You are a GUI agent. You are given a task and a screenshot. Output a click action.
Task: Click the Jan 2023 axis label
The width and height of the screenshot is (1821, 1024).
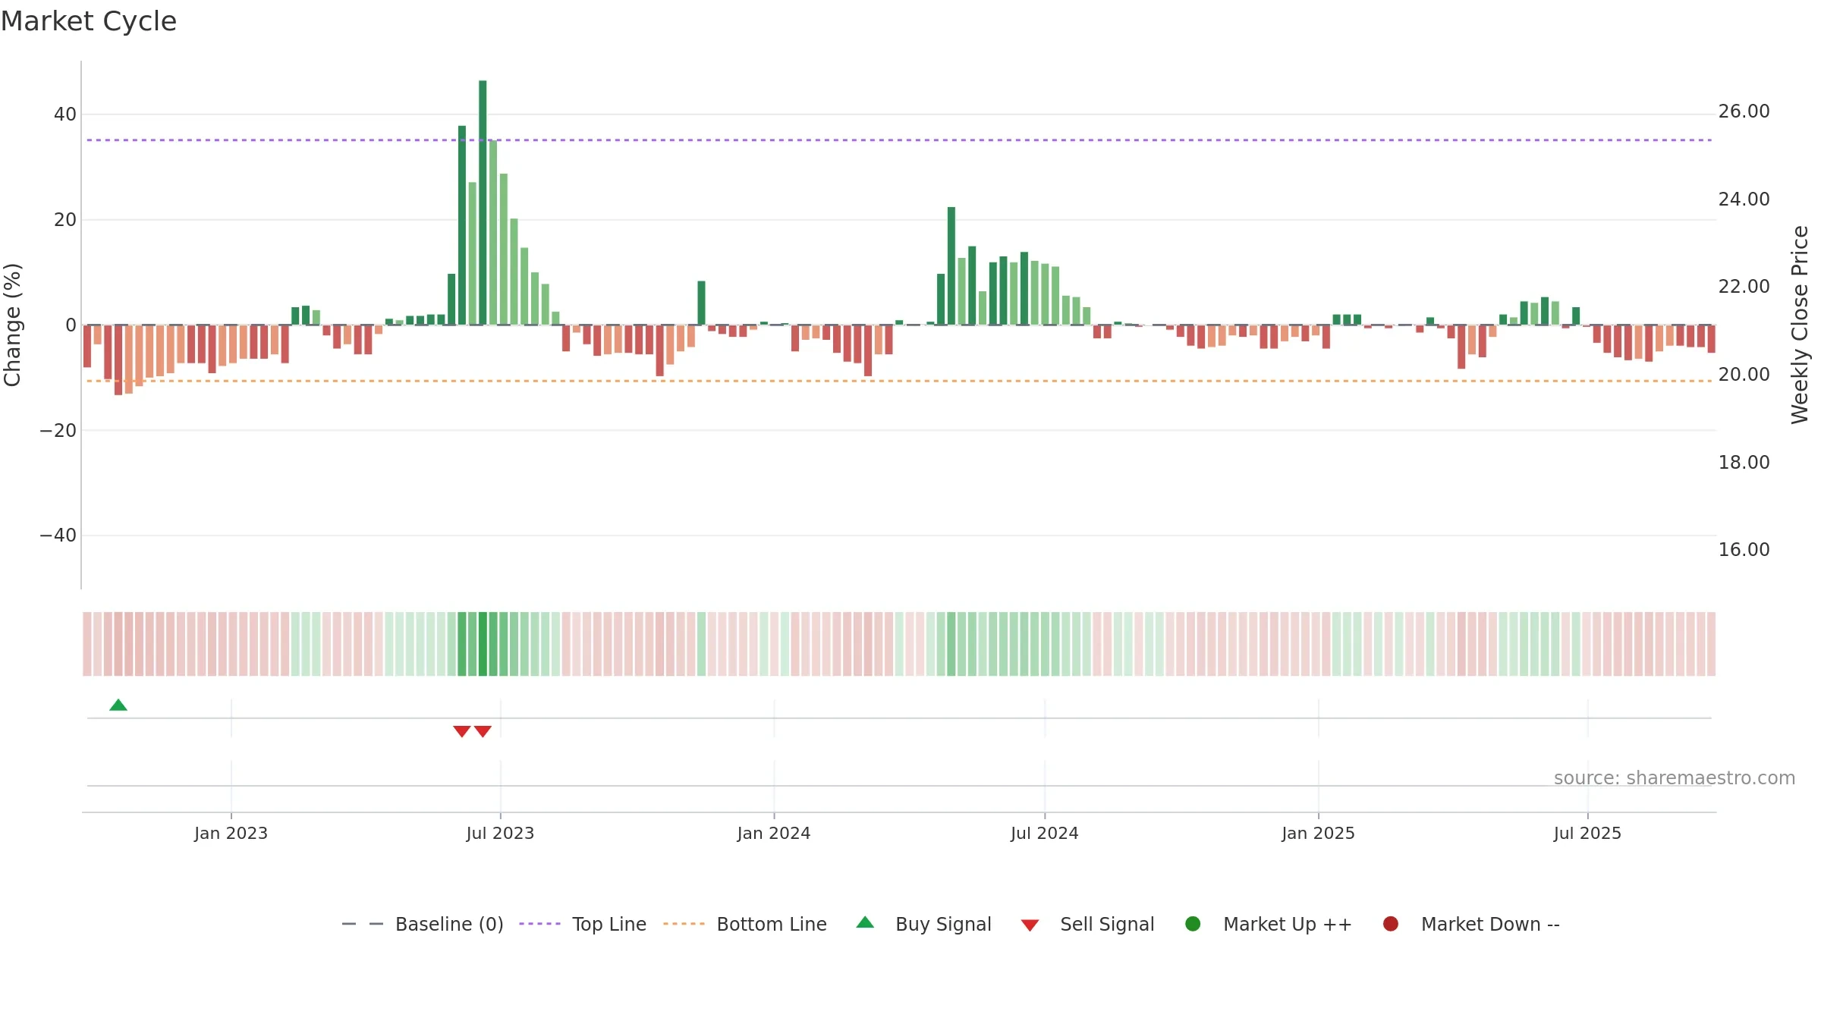click(x=231, y=833)
